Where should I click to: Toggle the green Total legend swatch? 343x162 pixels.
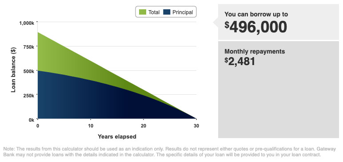142,12
